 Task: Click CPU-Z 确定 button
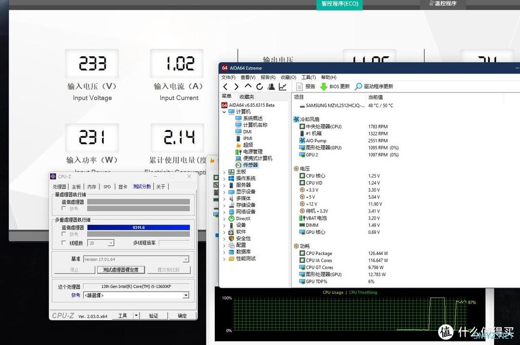pos(182,316)
